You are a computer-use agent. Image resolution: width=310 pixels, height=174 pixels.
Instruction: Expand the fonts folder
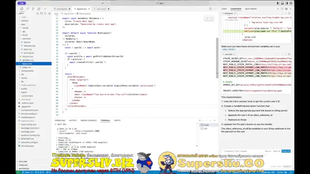[x=25, y=35]
